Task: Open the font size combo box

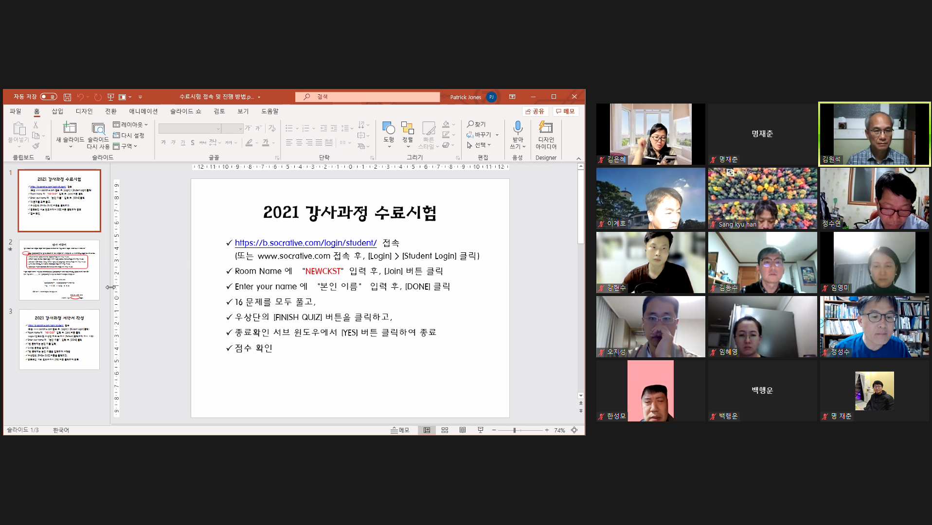Action: point(232,128)
